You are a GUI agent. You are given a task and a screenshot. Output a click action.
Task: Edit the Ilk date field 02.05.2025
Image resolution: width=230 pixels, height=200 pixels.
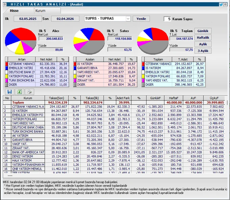click(x=28, y=19)
